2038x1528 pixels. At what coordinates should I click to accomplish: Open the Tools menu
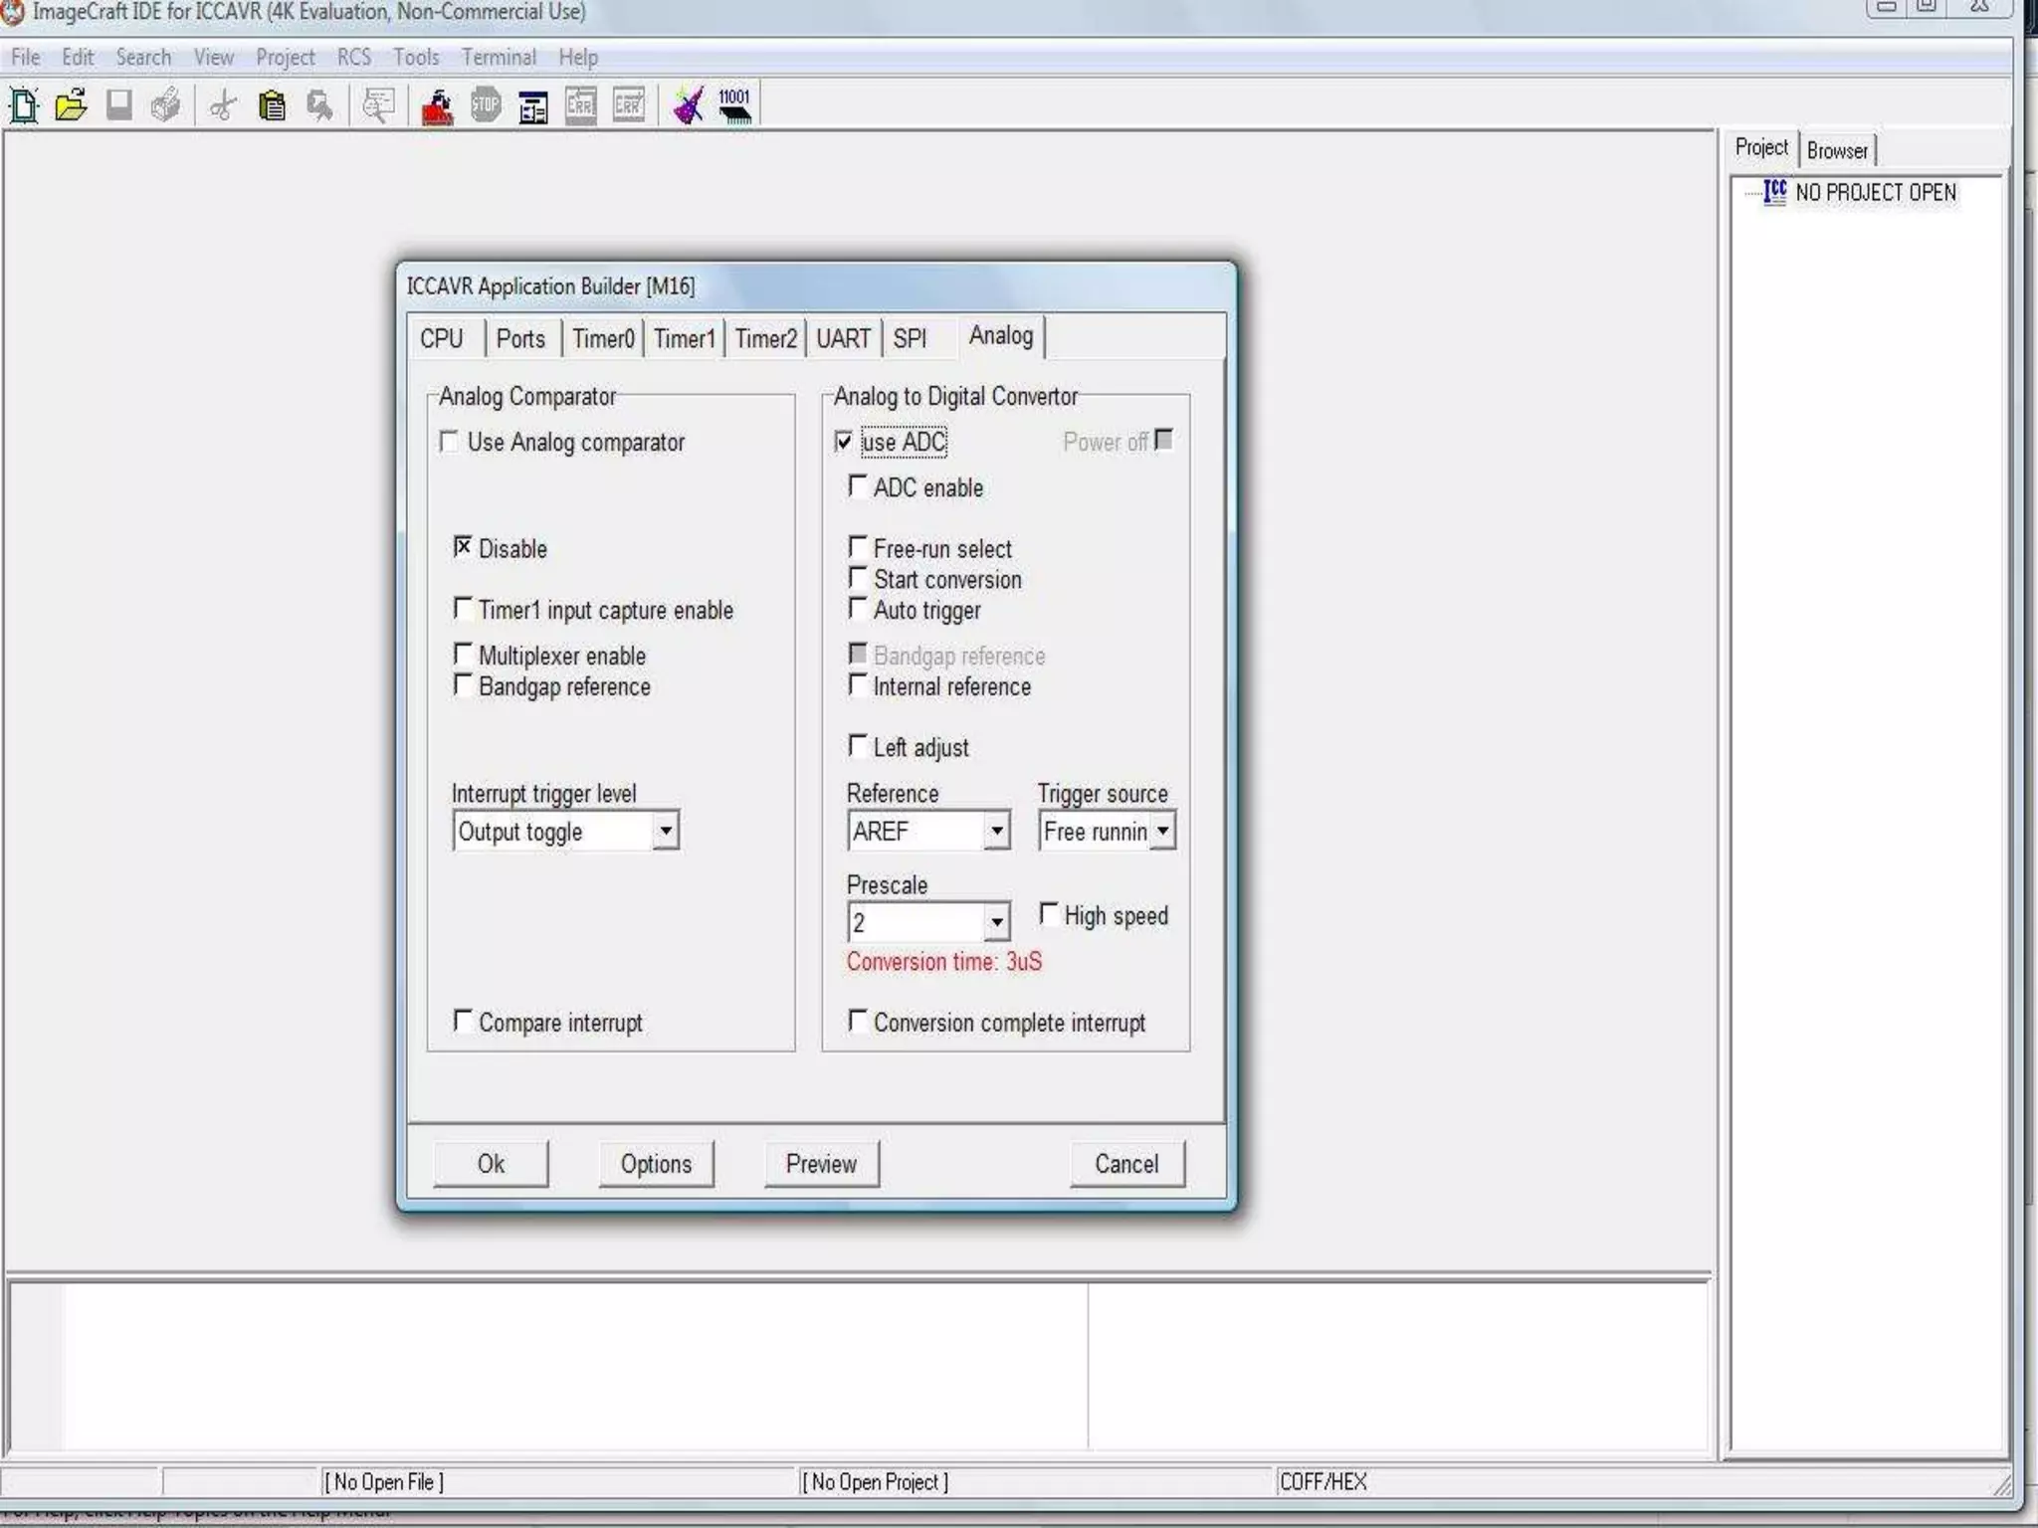coord(416,57)
